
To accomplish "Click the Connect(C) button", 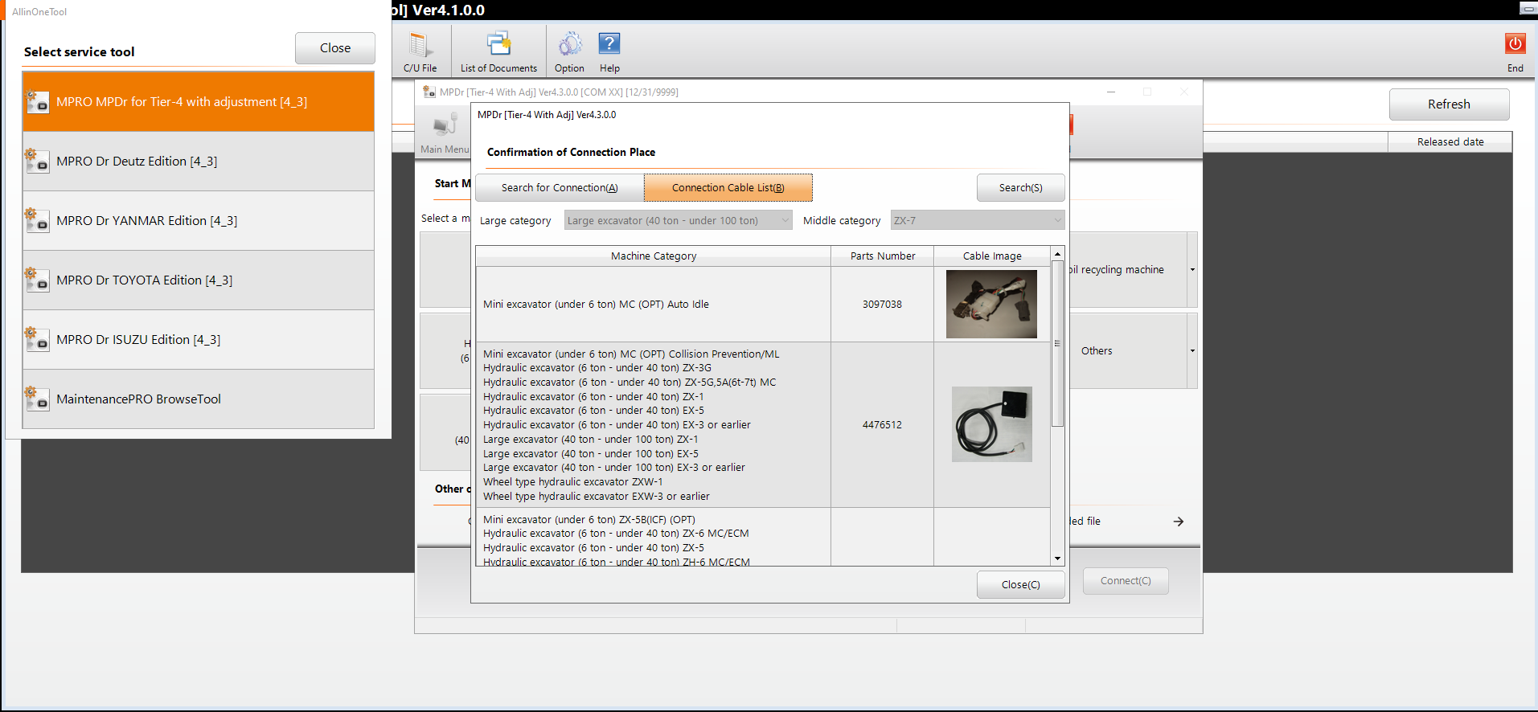I will (x=1126, y=581).
